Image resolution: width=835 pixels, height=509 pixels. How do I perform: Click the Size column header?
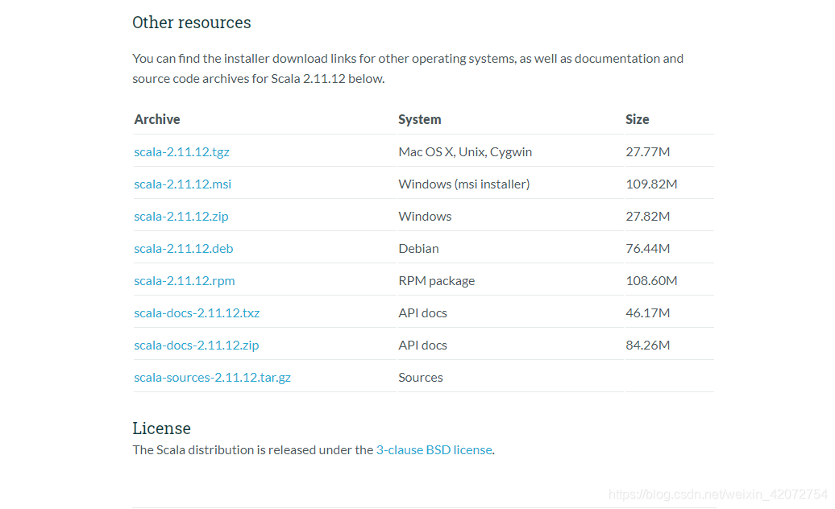pos(637,119)
